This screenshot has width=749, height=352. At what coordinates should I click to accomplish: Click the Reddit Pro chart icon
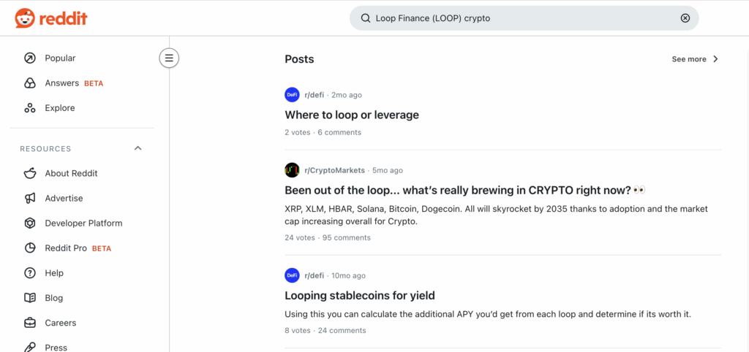(x=30, y=248)
